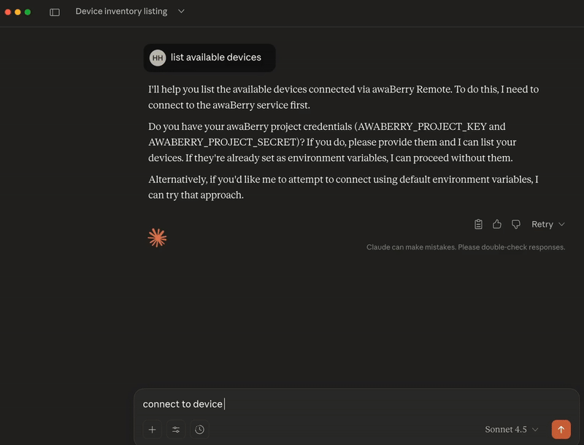Open the attachments plus menu

(152, 430)
